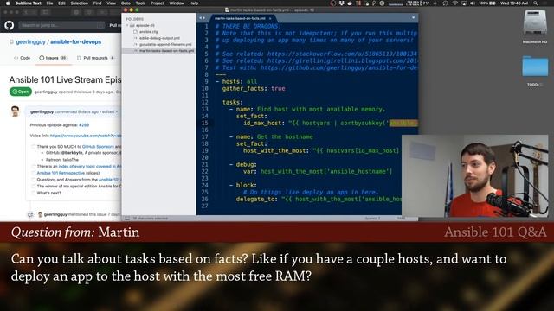The height and width of the screenshot is (311, 554).
Task: Click the menu bar clock 'Wed 10:40 AM'
Action: [514, 3]
